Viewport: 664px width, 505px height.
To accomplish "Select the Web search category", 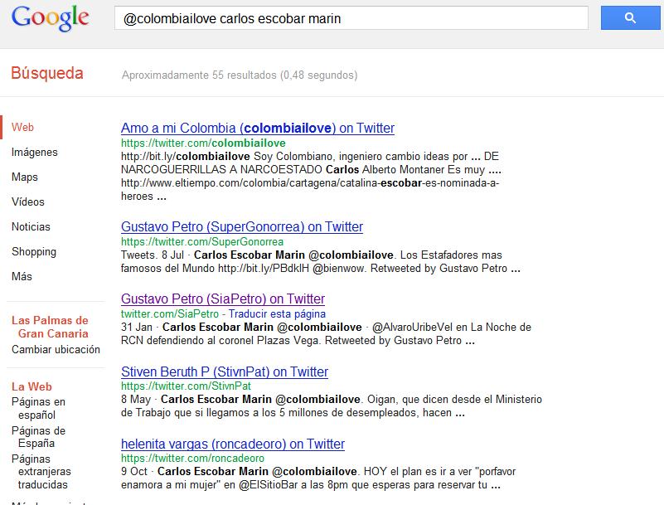I will coord(22,127).
